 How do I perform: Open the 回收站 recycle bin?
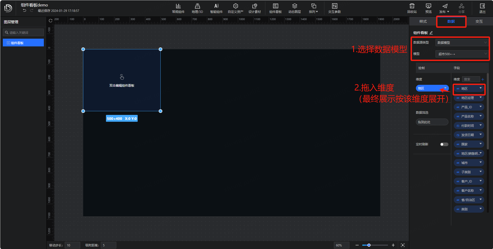point(412,8)
